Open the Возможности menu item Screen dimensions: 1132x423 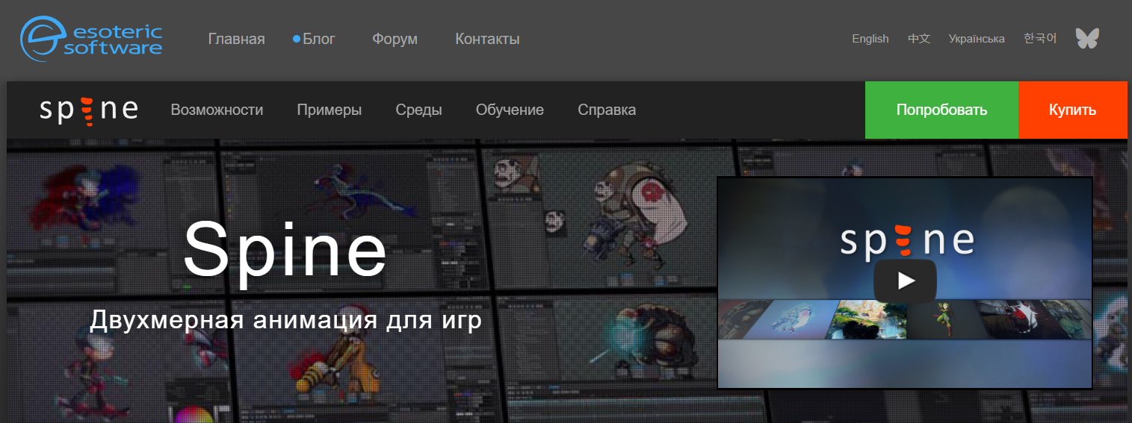(x=217, y=110)
